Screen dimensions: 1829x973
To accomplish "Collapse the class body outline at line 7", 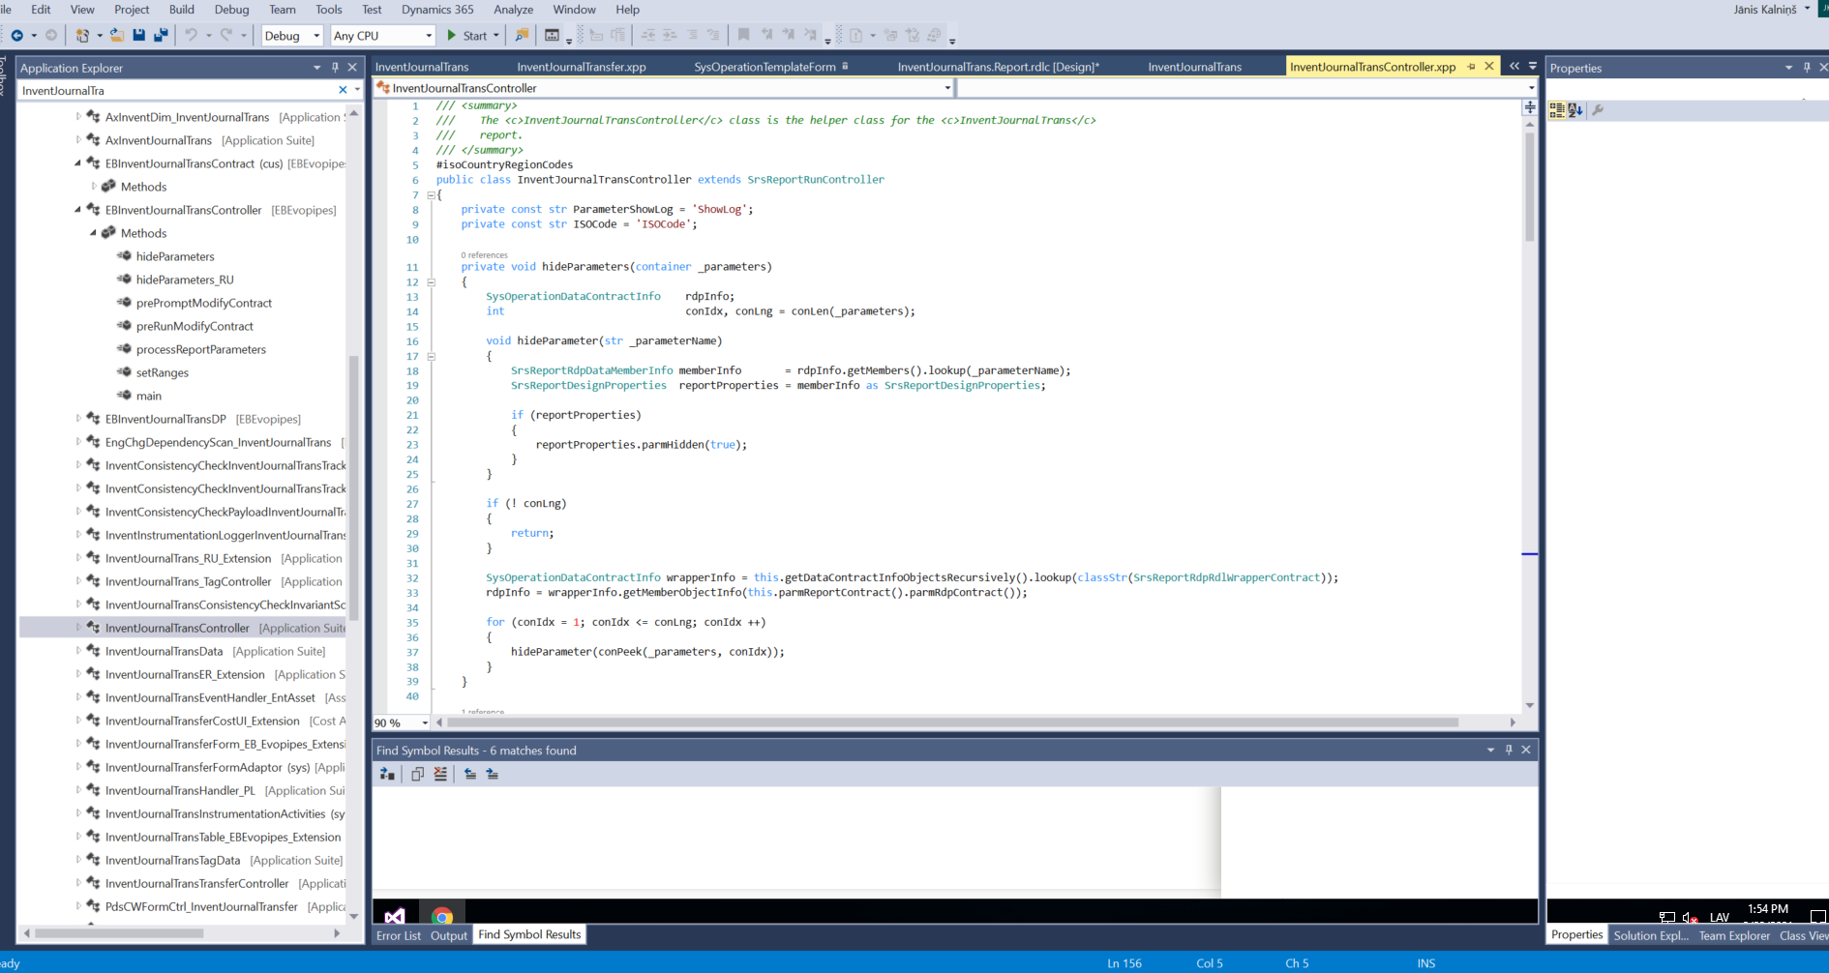I will [432, 194].
